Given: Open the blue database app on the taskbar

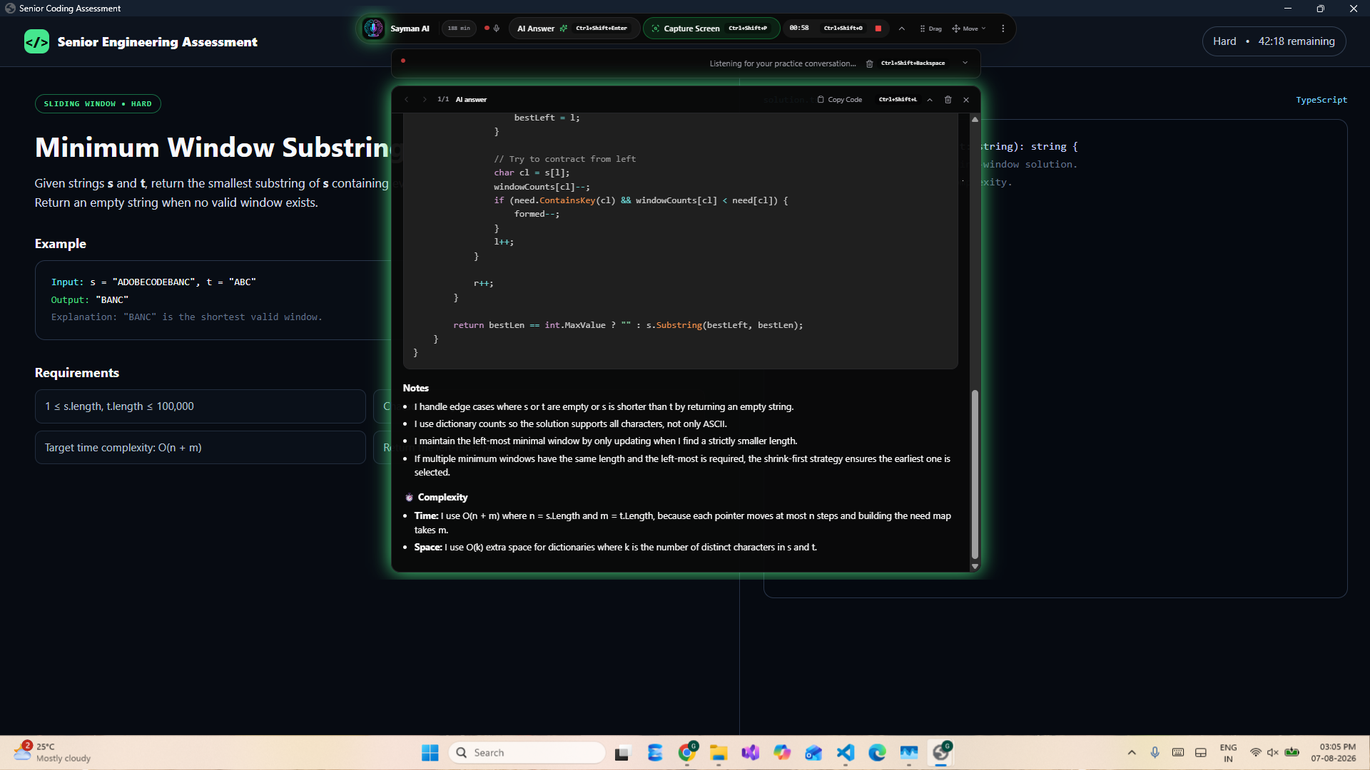Looking at the screenshot, I should pyautogui.click(x=655, y=753).
